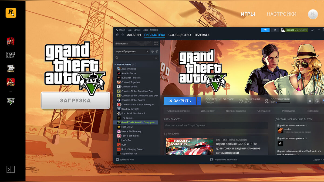Image resolution: width=324 pixels, height=182 pixels.
Task: Open Steam notifications bell
Action: point(275,30)
